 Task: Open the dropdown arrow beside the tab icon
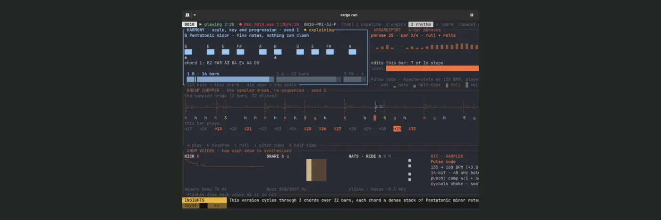pos(195,15)
